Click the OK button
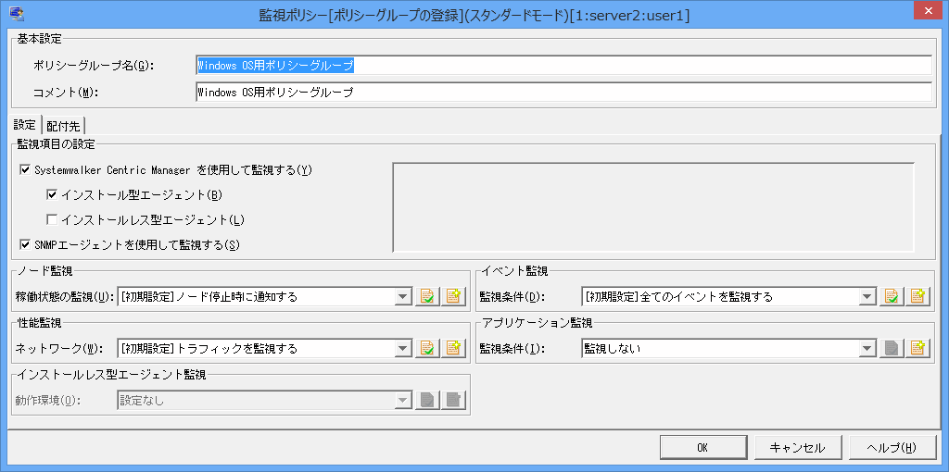This screenshot has height=472, width=949. coord(702,448)
